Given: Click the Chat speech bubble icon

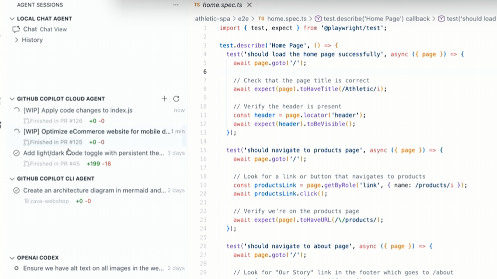Looking at the screenshot, I should (16, 29).
